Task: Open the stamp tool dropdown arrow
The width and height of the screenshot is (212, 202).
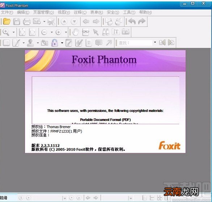Action: tap(38, 43)
